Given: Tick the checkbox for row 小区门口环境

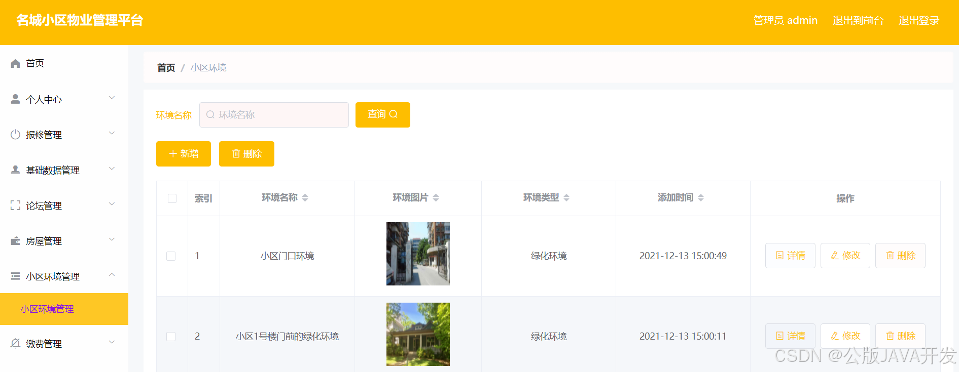Looking at the screenshot, I should [171, 256].
